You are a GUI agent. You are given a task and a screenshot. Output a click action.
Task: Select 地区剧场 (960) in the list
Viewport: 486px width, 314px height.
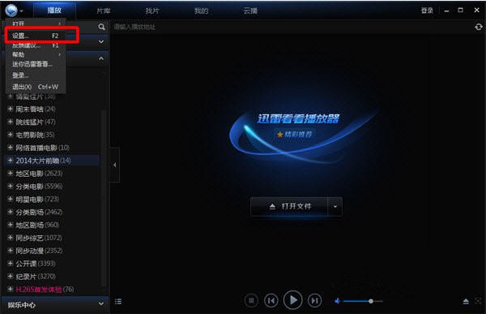tap(37, 225)
